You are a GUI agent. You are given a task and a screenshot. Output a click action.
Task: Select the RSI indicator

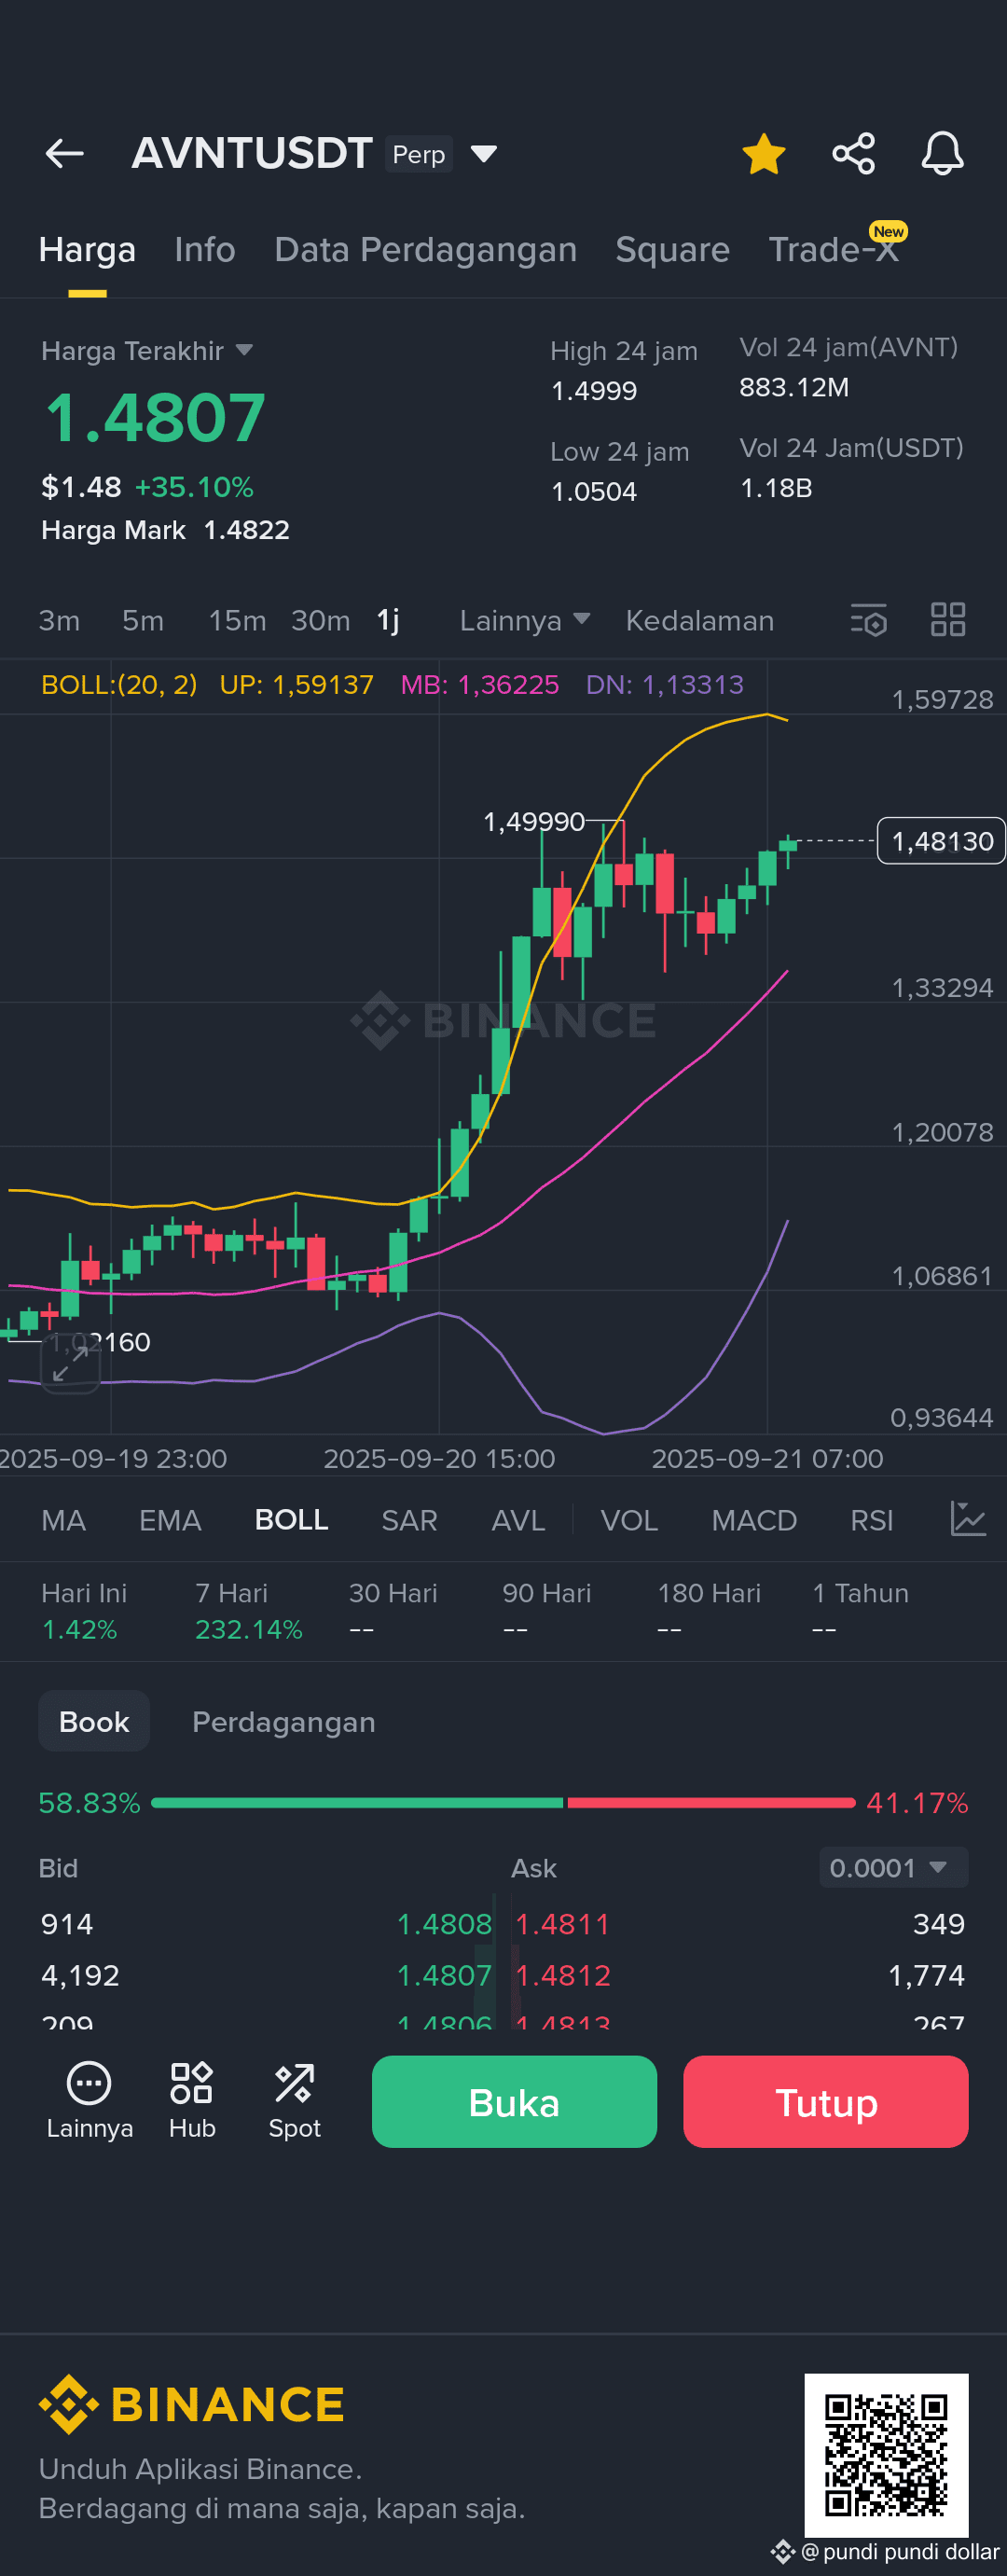(872, 1520)
